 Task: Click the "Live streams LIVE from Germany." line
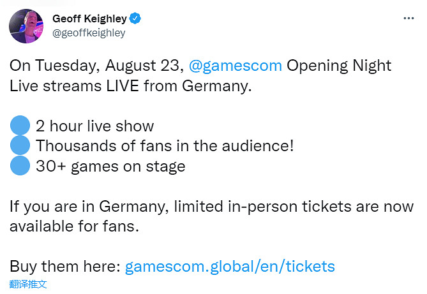131,85
